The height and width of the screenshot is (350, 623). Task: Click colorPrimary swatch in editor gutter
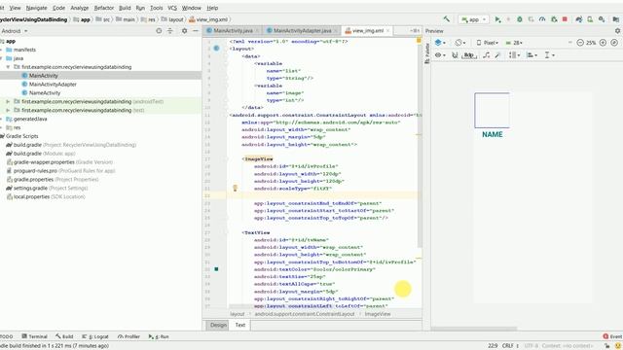click(x=216, y=269)
